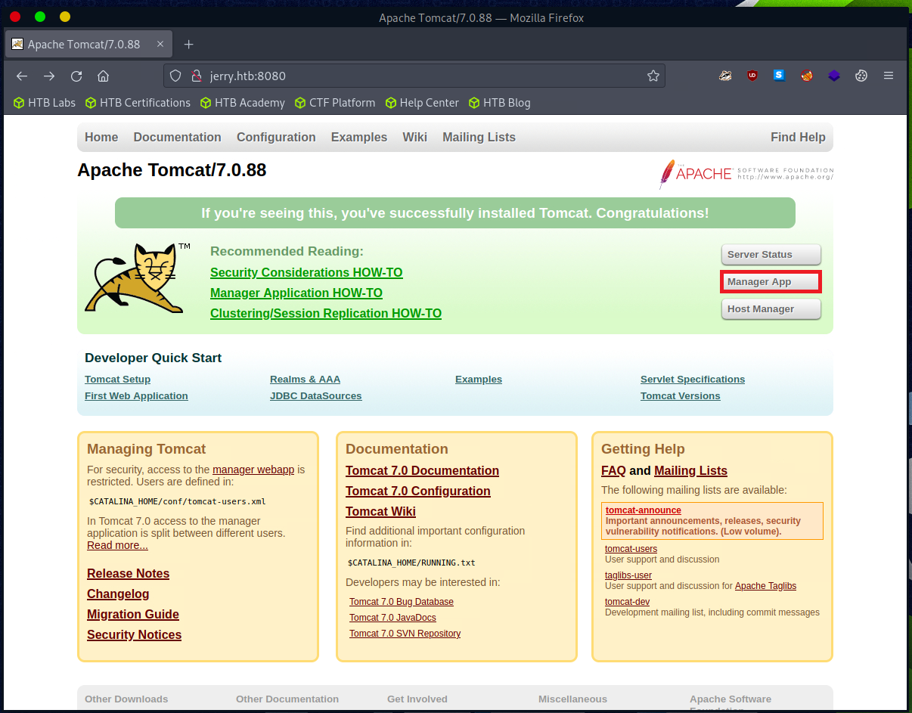Open the red striped extension icon
Image resolution: width=912 pixels, height=713 pixels.
tap(807, 76)
